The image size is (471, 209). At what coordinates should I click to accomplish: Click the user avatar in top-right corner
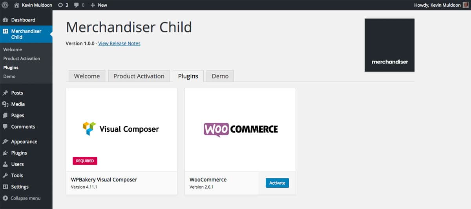tap(466, 5)
